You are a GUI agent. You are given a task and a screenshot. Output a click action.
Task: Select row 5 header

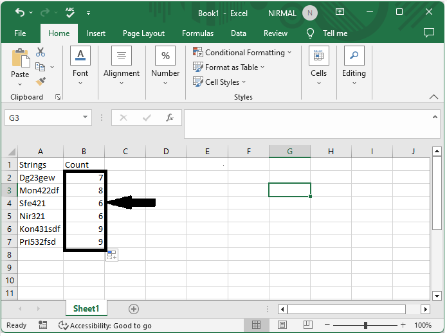click(9, 216)
